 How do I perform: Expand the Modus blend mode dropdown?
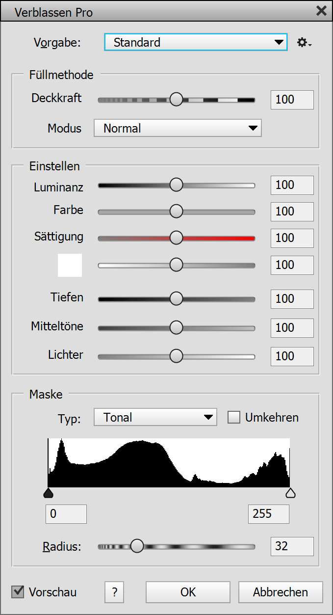[178, 128]
